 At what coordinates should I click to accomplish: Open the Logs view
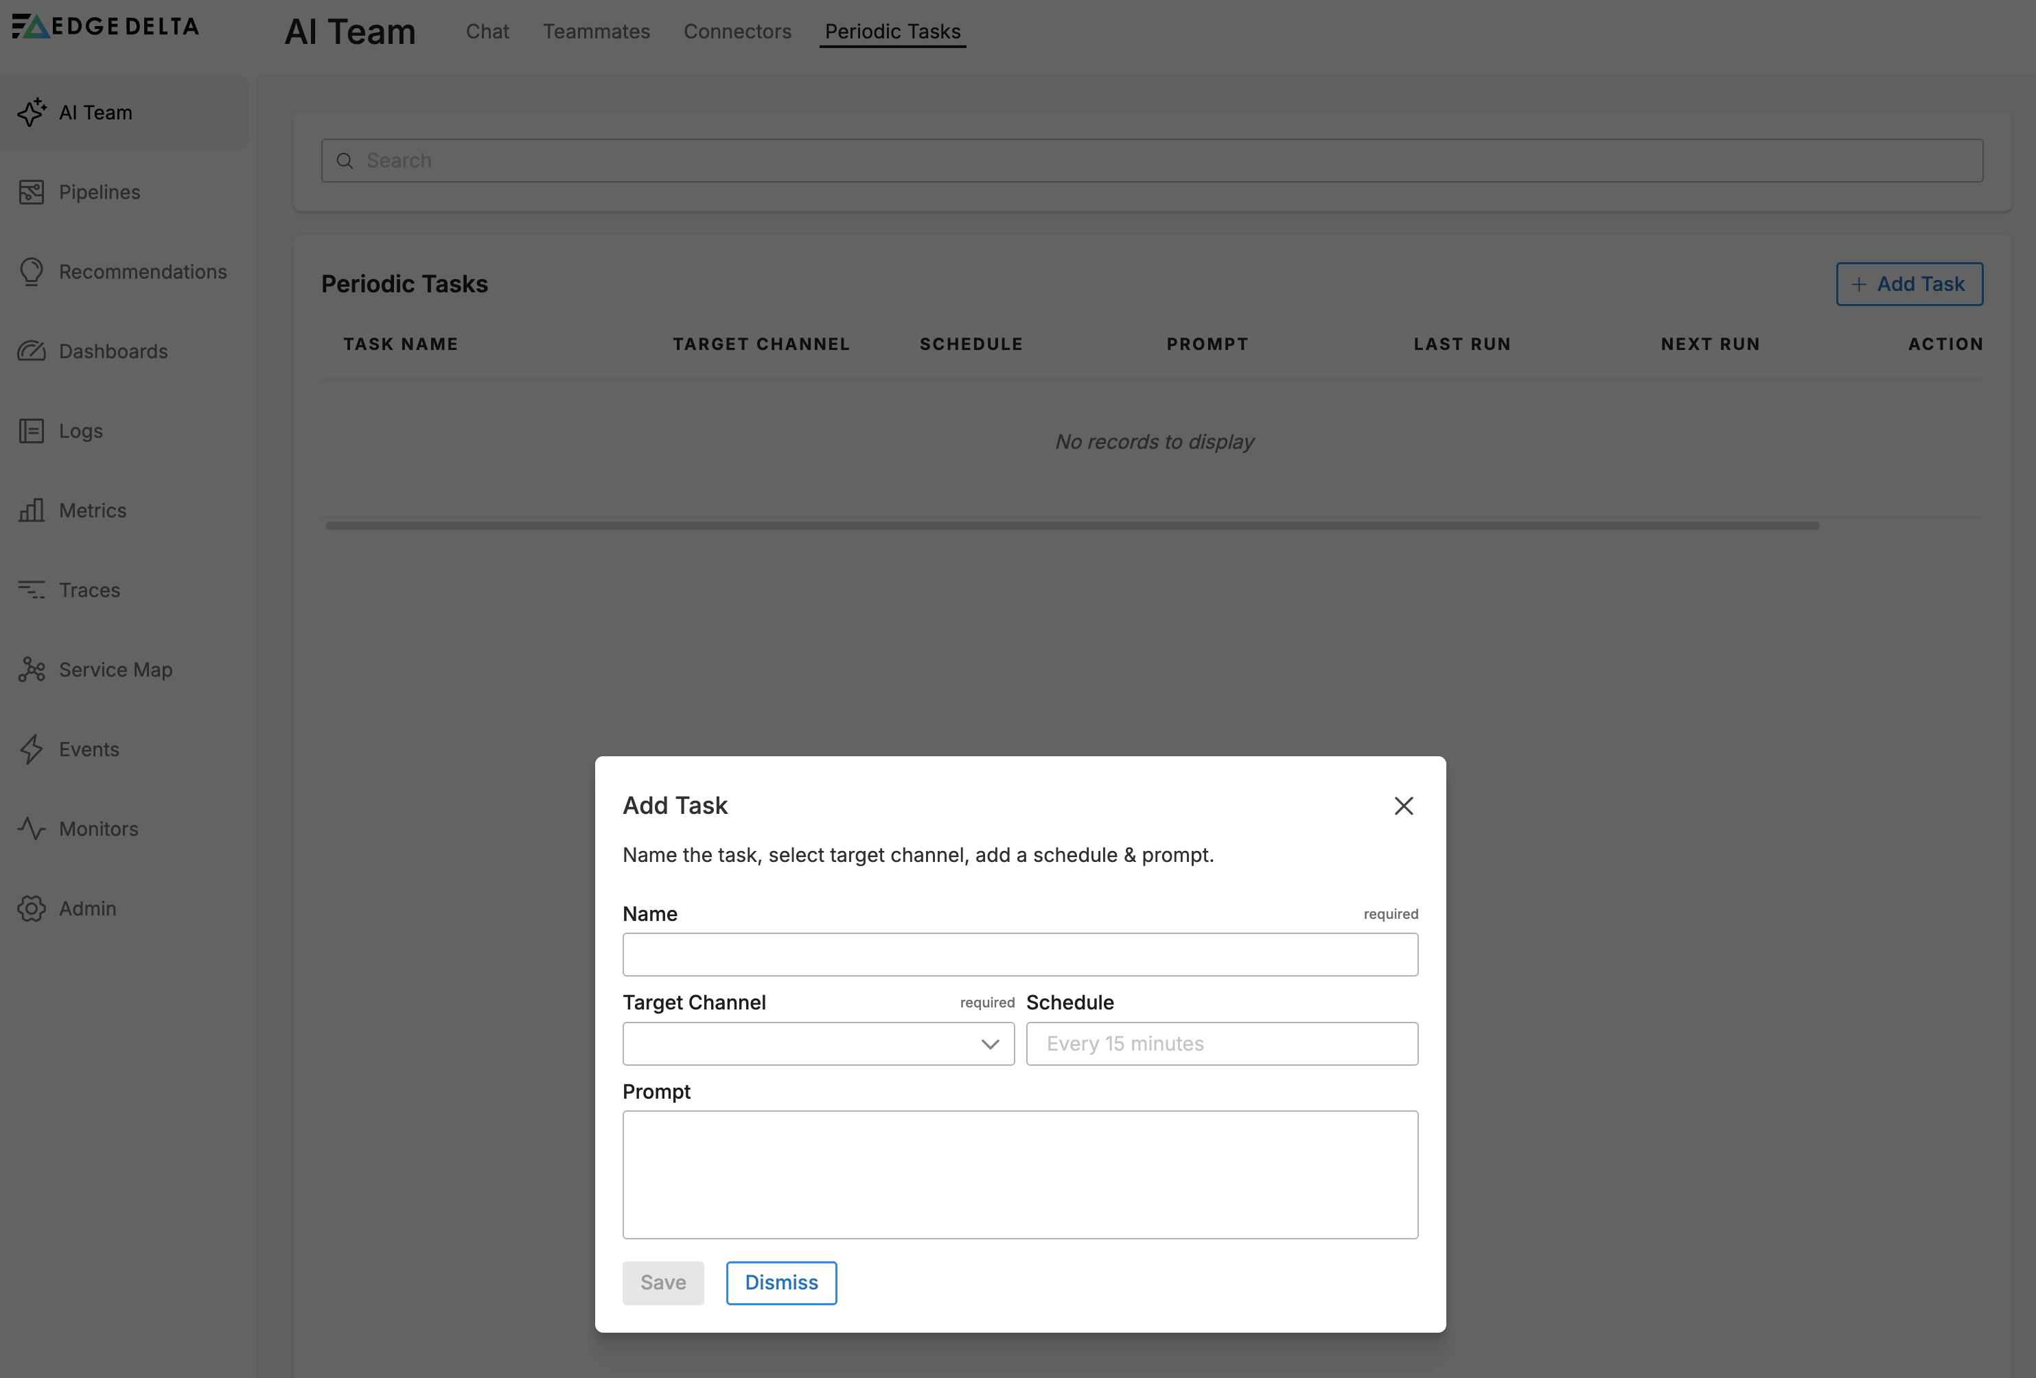pos(80,431)
